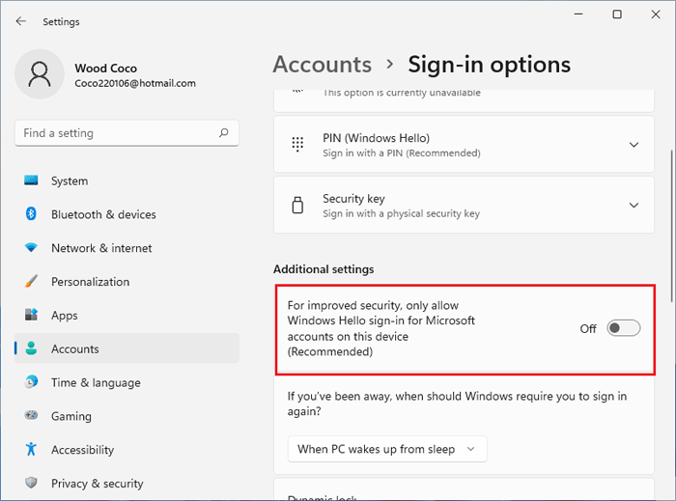Viewport: 676px width, 501px height.
Task: Click the Bluetooth icon in sidebar
Action: pos(31,214)
